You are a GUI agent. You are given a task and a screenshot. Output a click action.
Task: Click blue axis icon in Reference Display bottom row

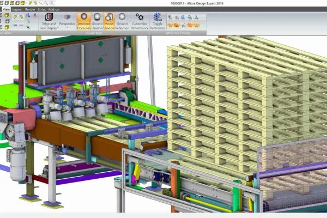click(183, 25)
